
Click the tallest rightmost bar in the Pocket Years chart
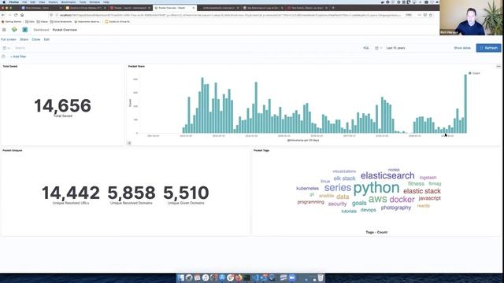pos(465,104)
